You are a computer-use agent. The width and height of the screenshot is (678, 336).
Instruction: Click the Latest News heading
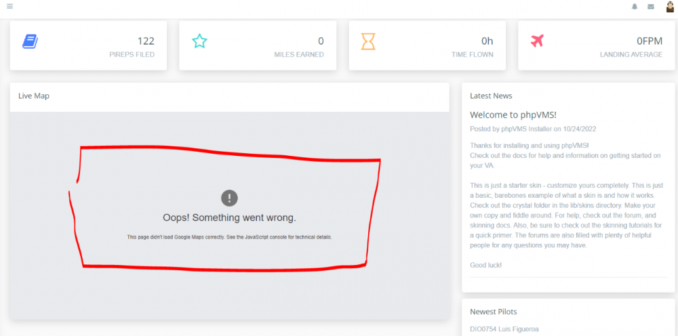(491, 96)
